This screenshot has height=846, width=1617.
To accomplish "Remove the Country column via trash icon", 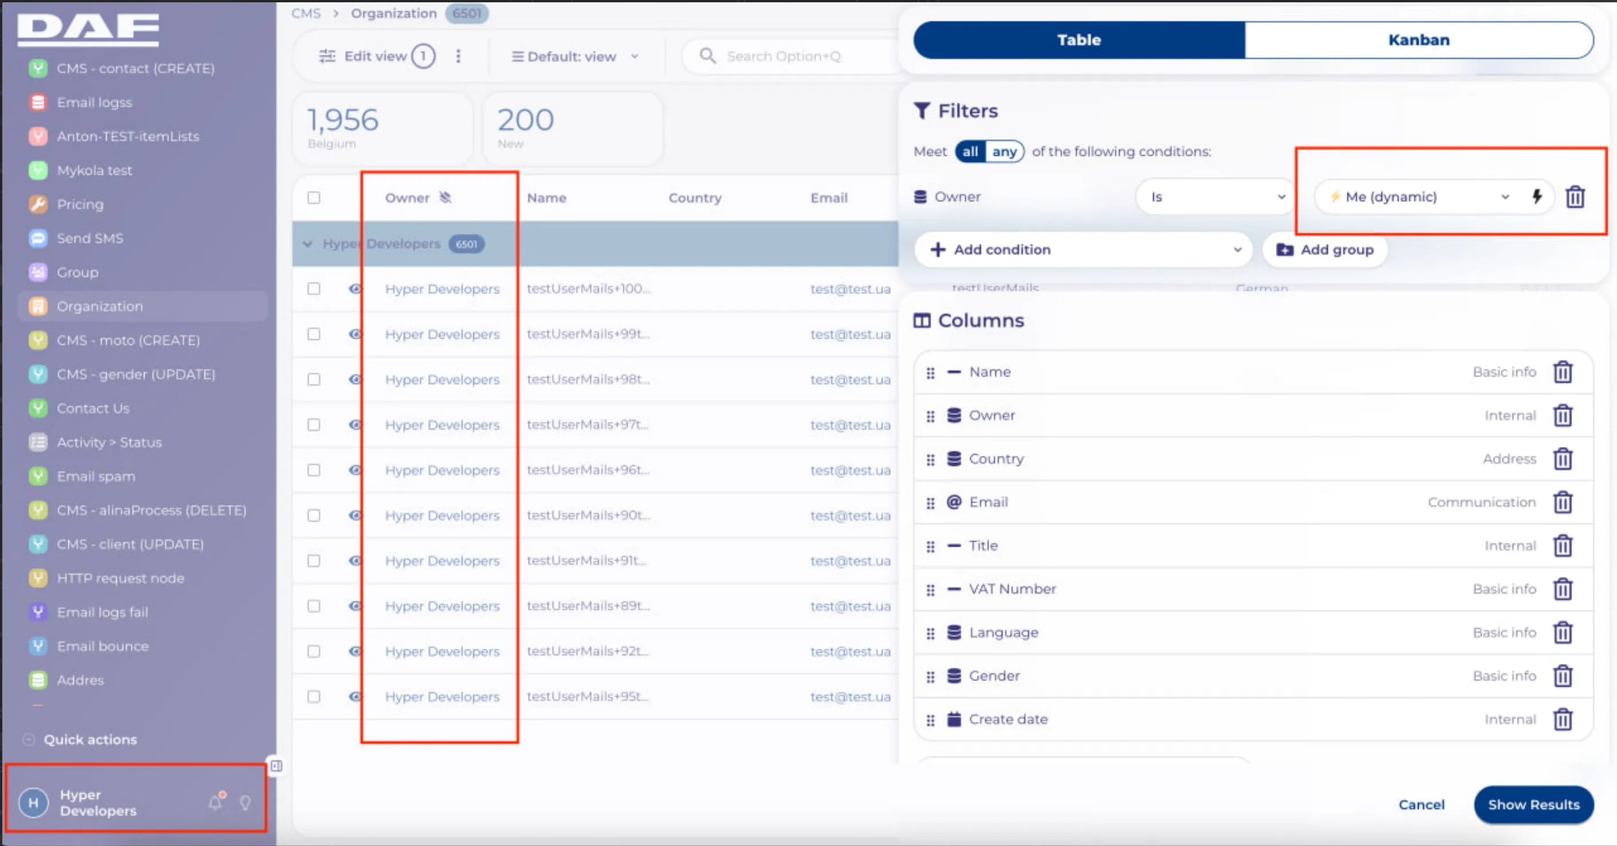I will (1563, 459).
